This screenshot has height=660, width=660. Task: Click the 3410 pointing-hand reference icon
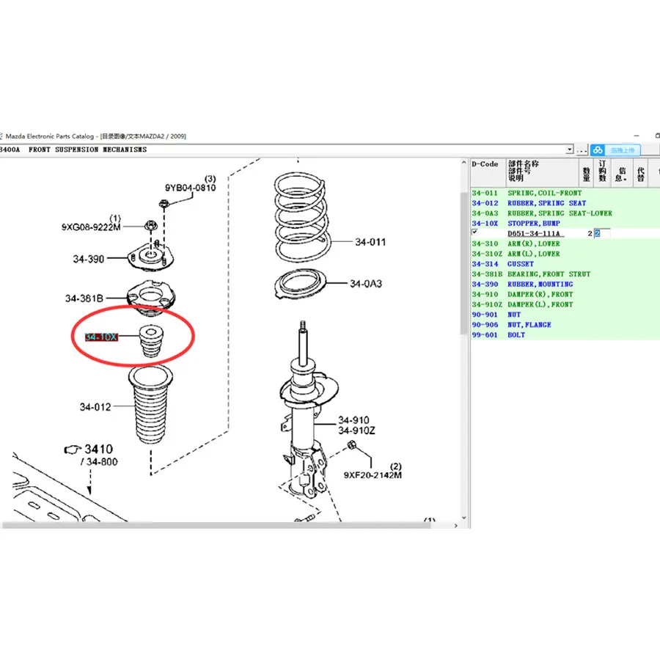click(x=73, y=450)
